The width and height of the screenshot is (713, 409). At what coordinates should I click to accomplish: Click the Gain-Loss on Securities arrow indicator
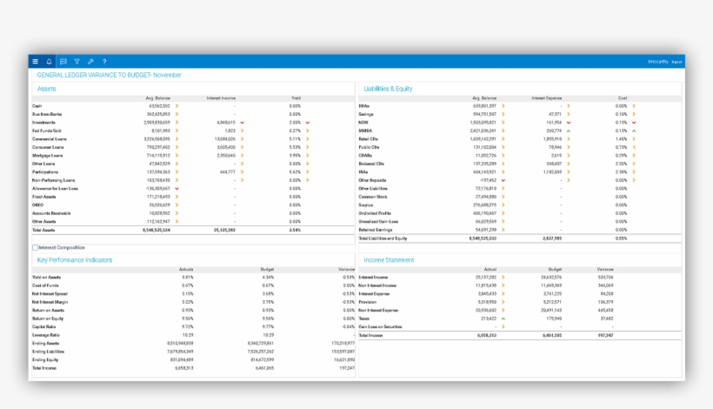[x=503, y=326]
